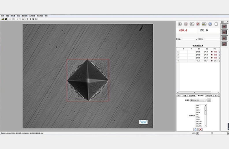Image resolution: width=229 pixels, height=149 pixels.
Task: Select HR45N in the scale list
Action: tap(199, 126)
